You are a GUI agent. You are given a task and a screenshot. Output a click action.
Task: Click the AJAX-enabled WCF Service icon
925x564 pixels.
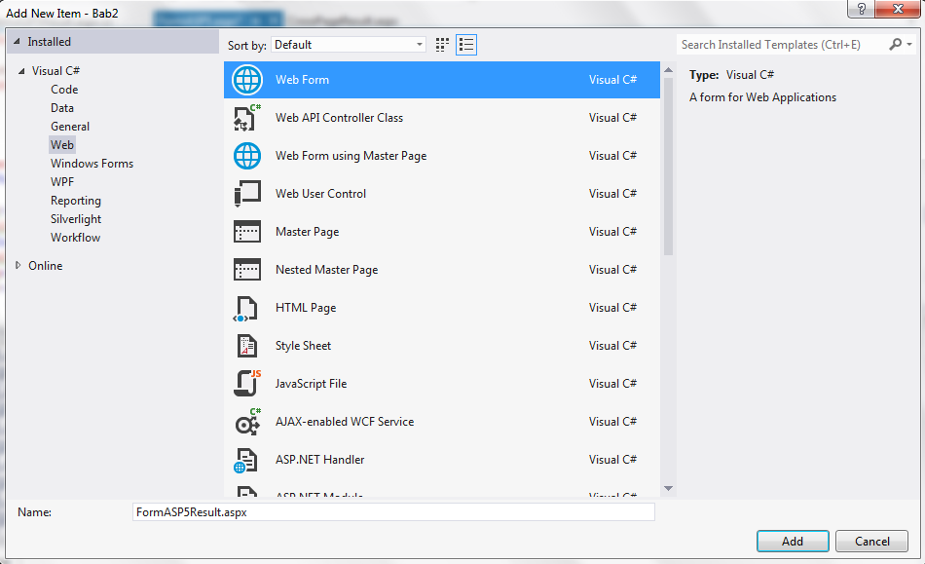[246, 422]
